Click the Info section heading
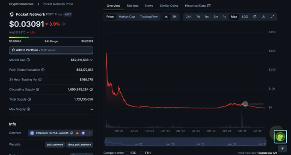Image resolution: width=291 pixels, height=155 pixels. [x=12, y=124]
